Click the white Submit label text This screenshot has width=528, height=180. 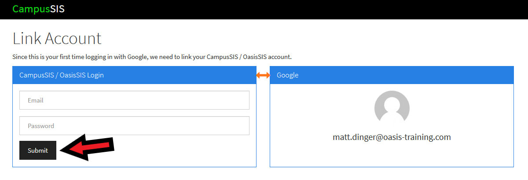click(x=38, y=151)
